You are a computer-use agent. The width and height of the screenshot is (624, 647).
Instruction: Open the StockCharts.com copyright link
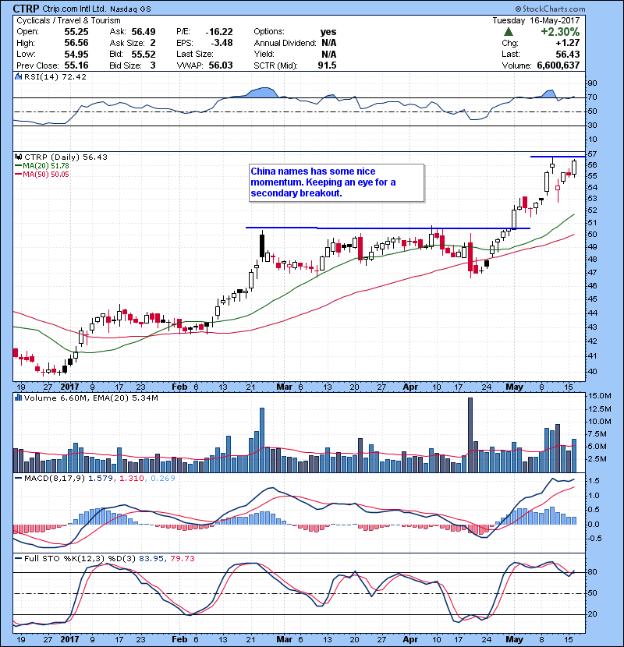(x=550, y=9)
